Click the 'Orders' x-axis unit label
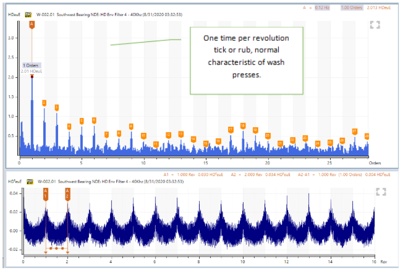 [x=375, y=163]
